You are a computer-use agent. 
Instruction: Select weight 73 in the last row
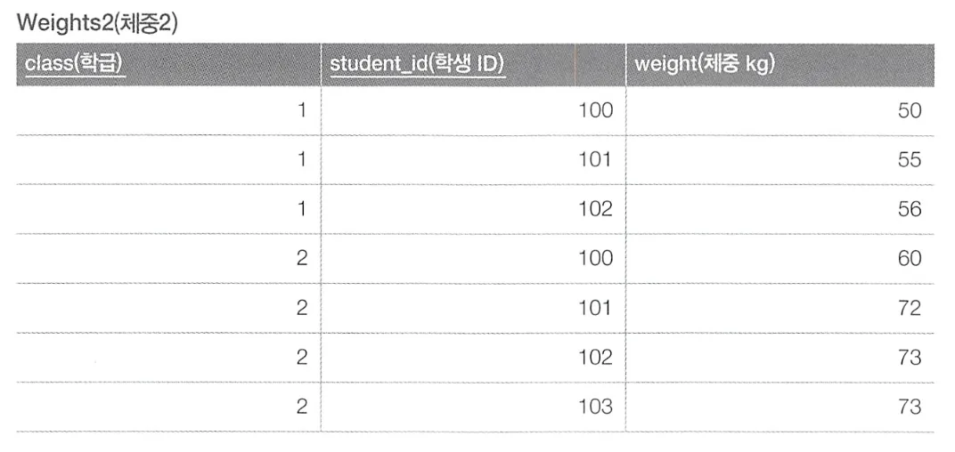pos(780,407)
